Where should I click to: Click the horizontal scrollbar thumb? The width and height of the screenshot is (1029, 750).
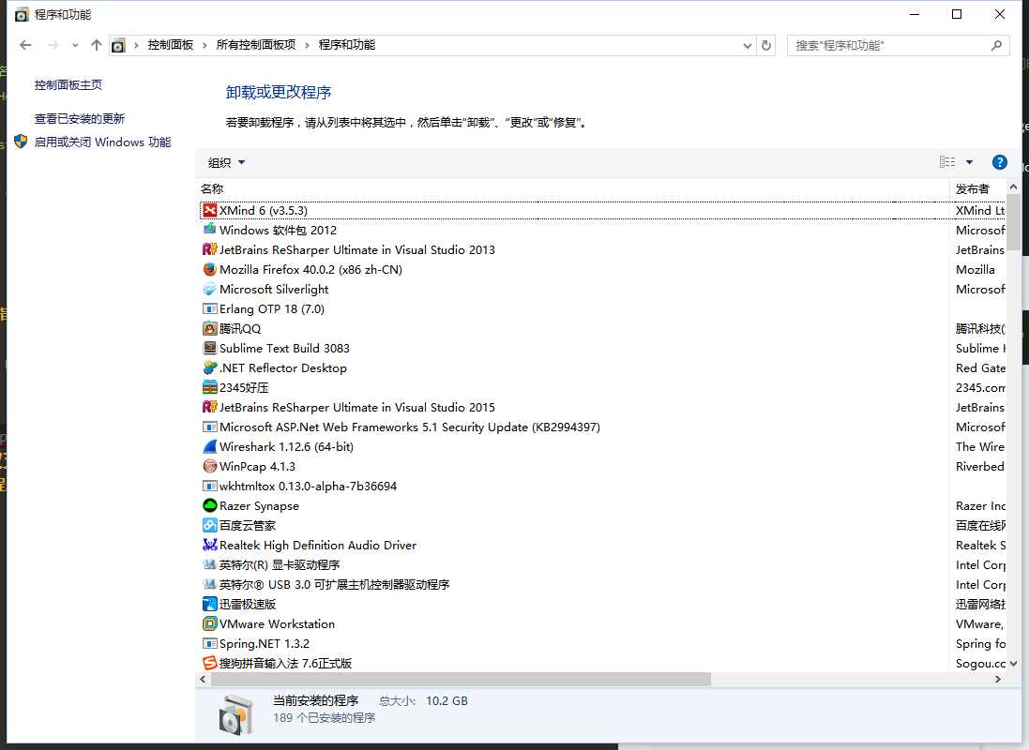460,679
